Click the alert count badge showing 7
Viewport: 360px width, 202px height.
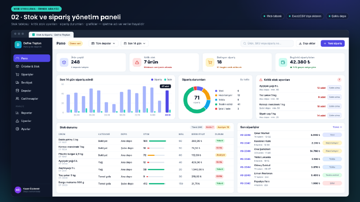pyautogui.click(x=339, y=80)
